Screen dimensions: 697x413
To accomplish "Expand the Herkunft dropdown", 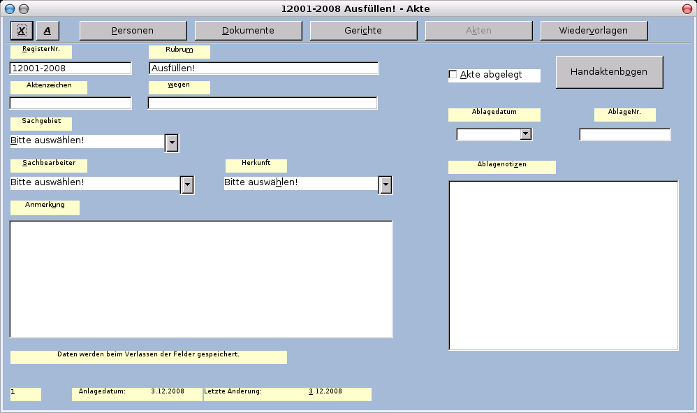I will 385,184.
